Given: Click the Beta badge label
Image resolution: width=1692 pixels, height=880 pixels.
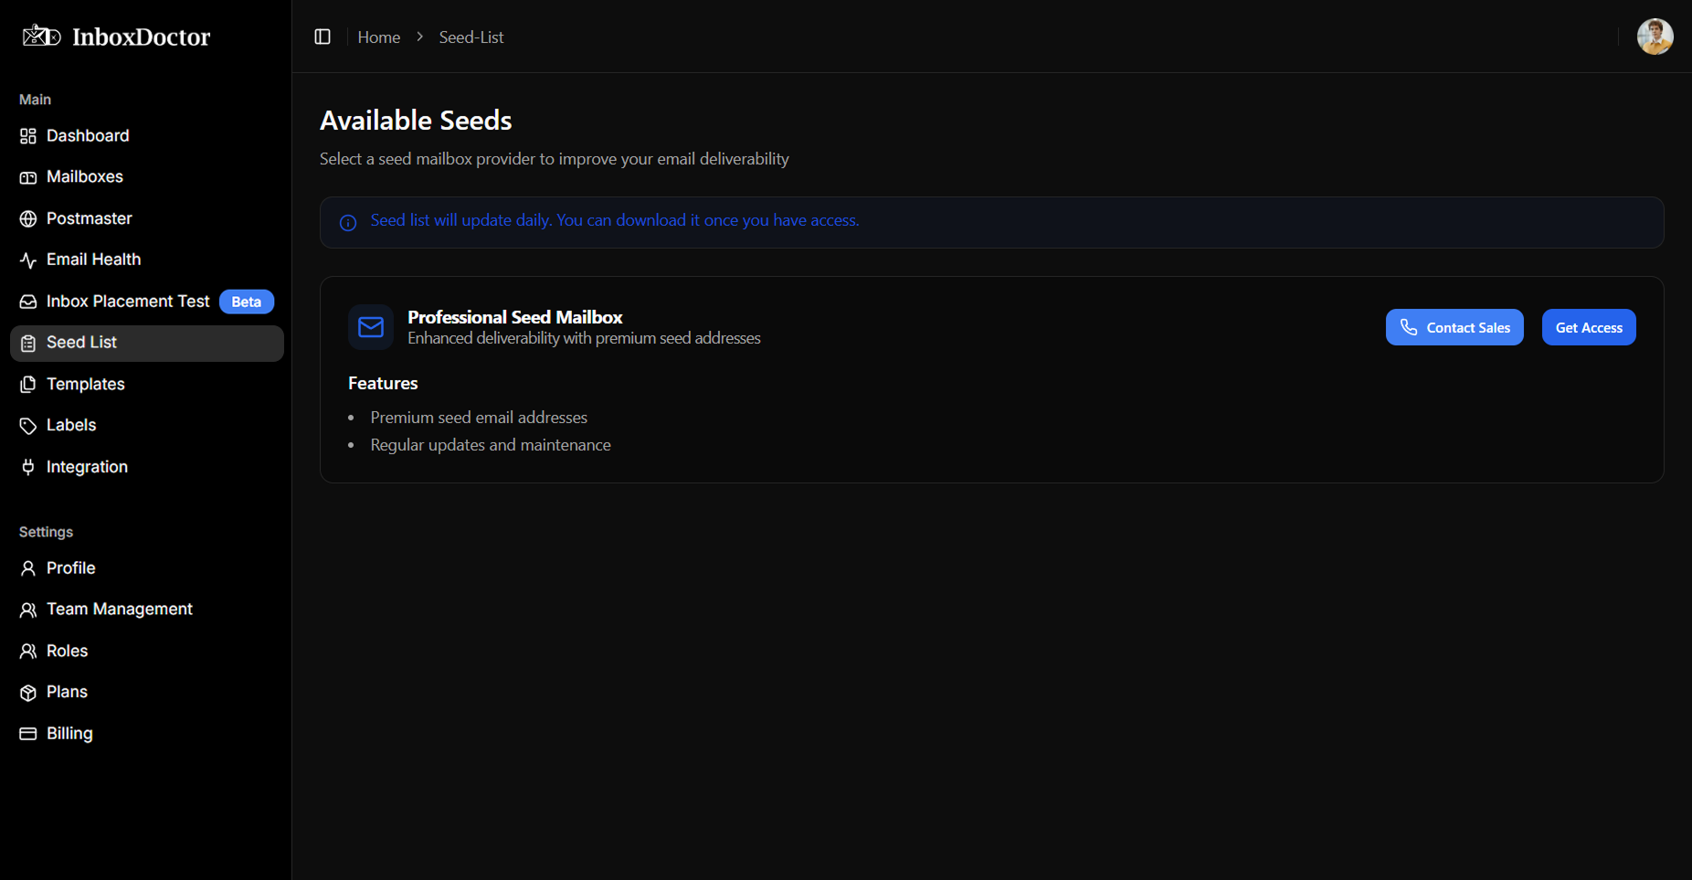Looking at the screenshot, I should coord(247,302).
